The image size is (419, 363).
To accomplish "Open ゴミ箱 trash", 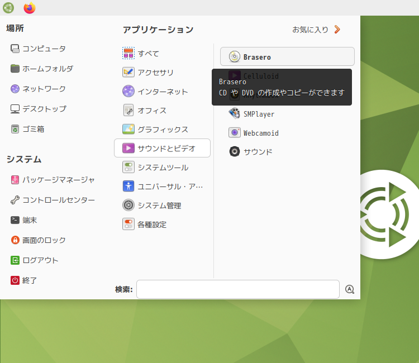I will coord(27,129).
